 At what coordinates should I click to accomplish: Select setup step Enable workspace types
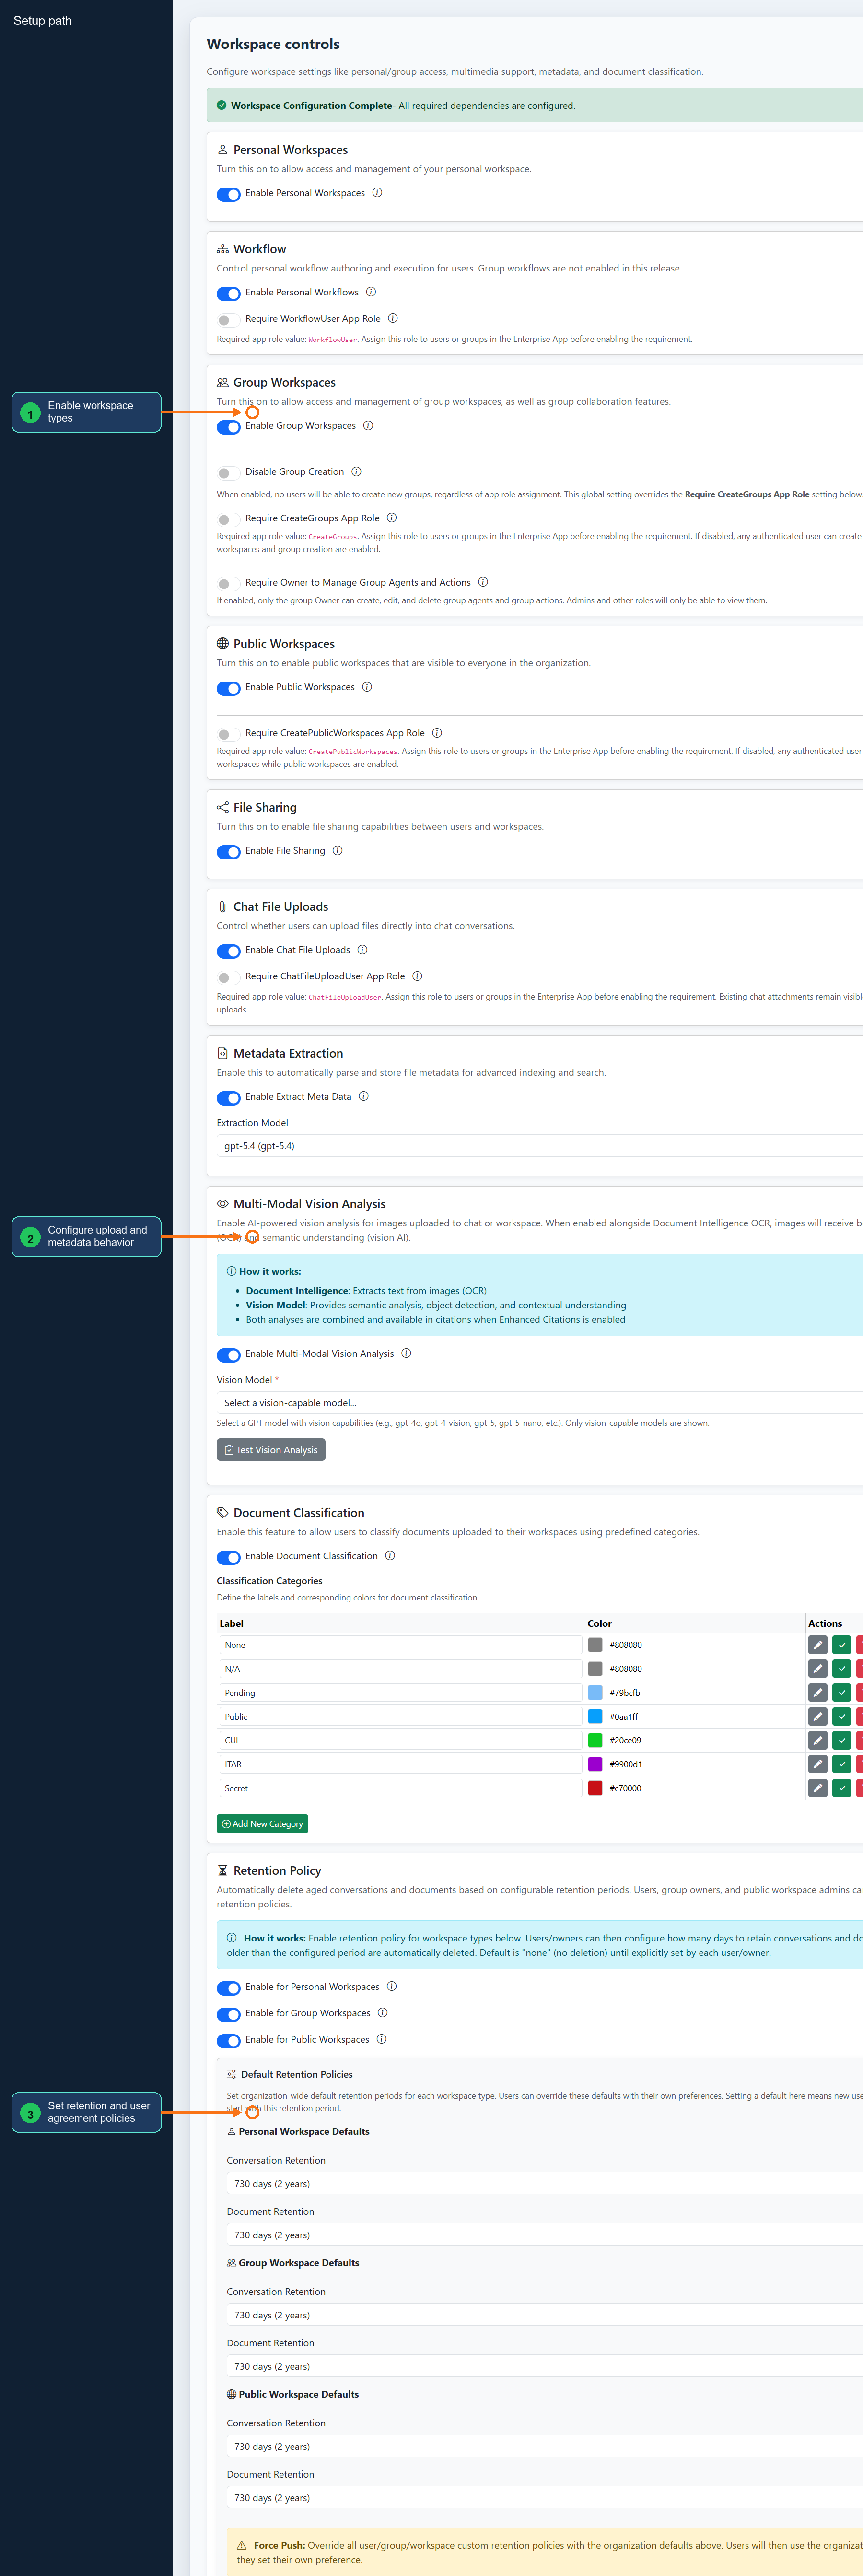pos(86,412)
